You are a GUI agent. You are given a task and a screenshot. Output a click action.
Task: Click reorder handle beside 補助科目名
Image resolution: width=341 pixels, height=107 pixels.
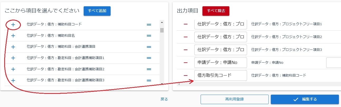[x=149, y=36]
